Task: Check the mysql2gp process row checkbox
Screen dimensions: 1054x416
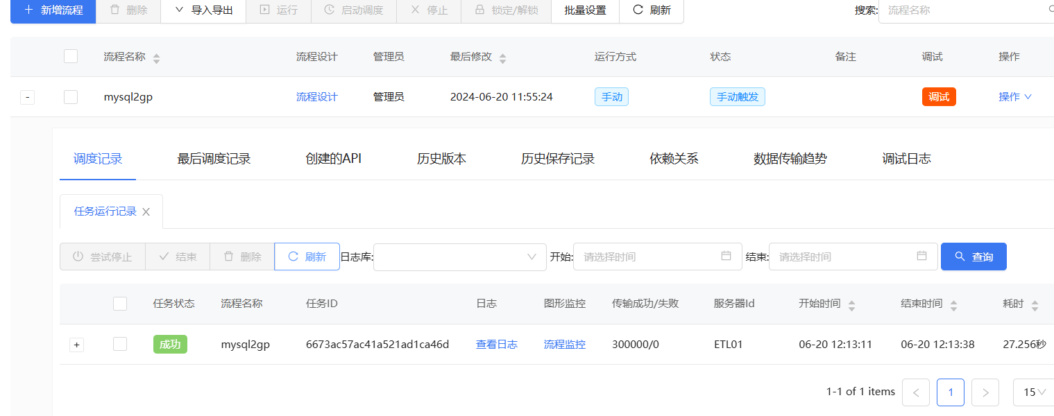Action: click(71, 97)
